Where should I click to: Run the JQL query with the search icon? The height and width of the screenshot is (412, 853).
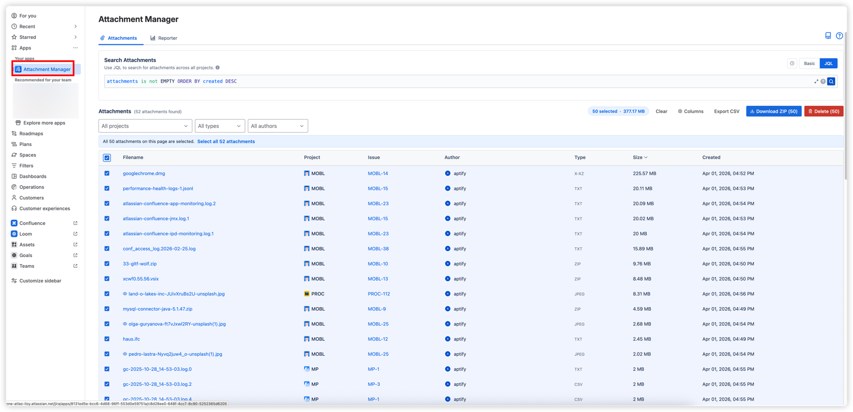click(831, 81)
